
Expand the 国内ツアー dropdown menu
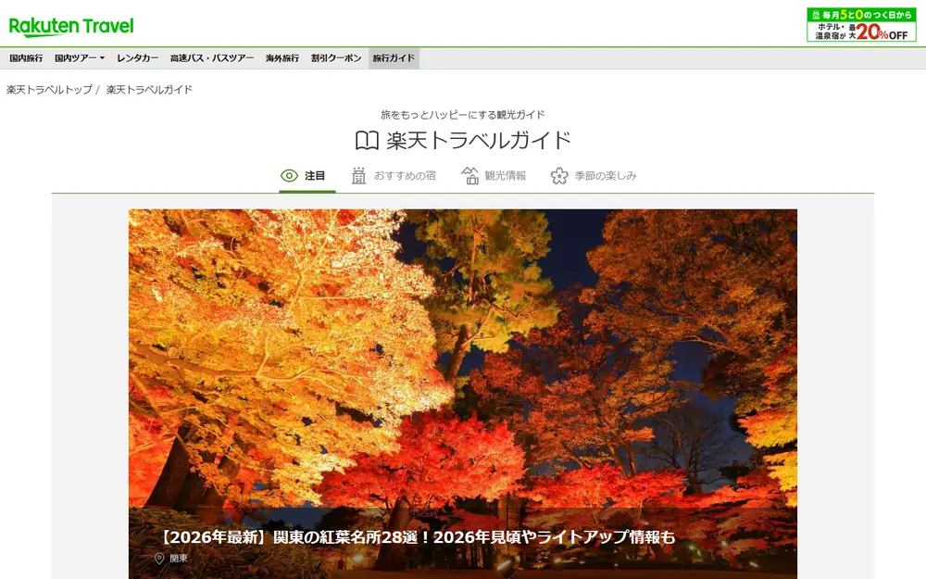pyautogui.click(x=80, y=57)
